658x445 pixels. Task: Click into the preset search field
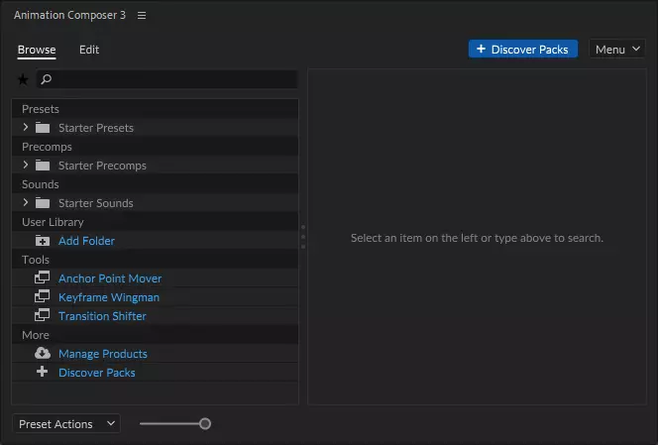167,79
